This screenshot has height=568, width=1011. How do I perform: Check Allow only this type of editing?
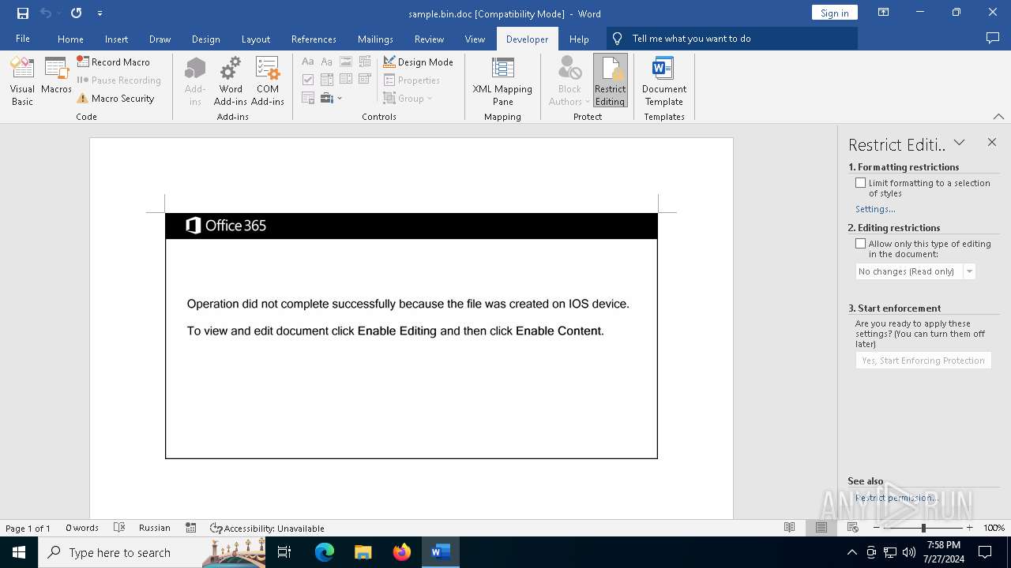pyautogui.click(x=861, y=244)
